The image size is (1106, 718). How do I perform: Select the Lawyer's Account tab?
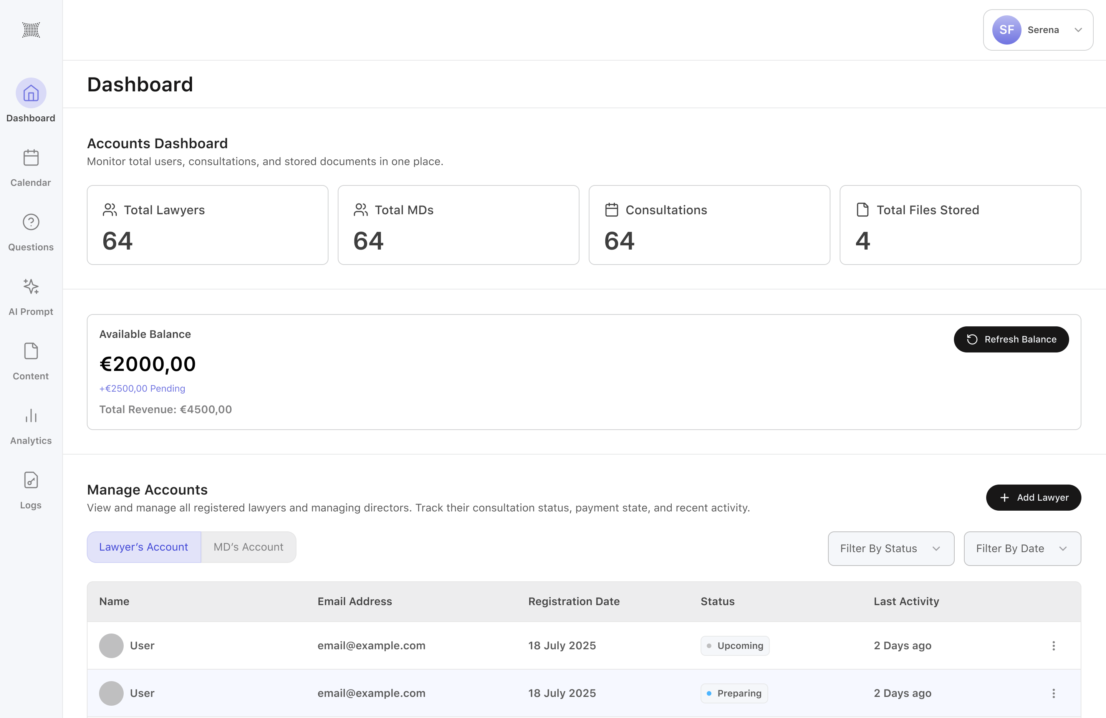(144, 547)
